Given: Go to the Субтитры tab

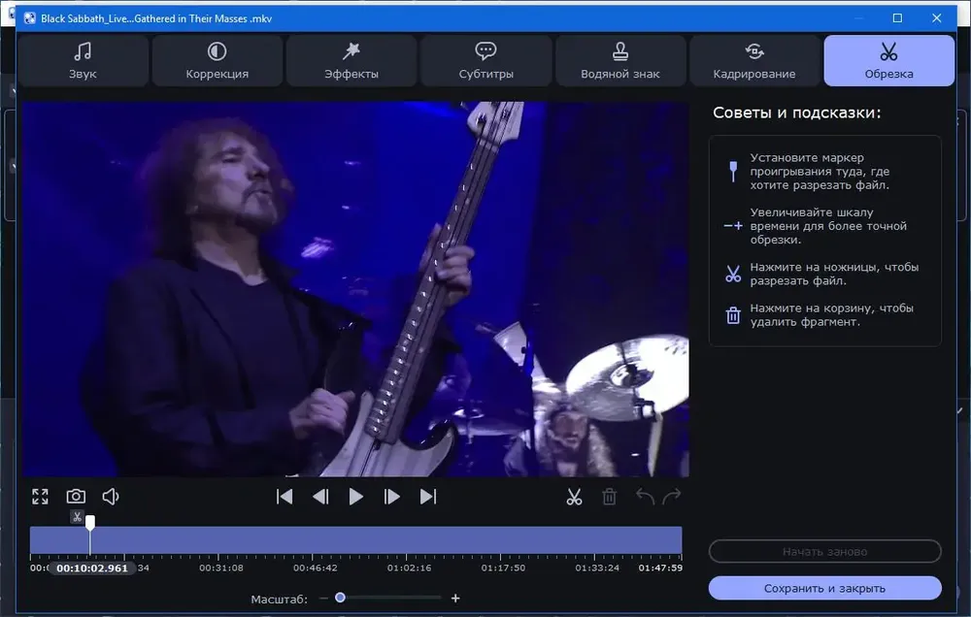Looking at the screenshot, I should pyautogui.click(x=486, y=61).
